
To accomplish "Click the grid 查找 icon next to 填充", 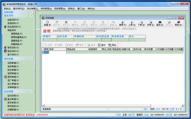I will 89,45.
